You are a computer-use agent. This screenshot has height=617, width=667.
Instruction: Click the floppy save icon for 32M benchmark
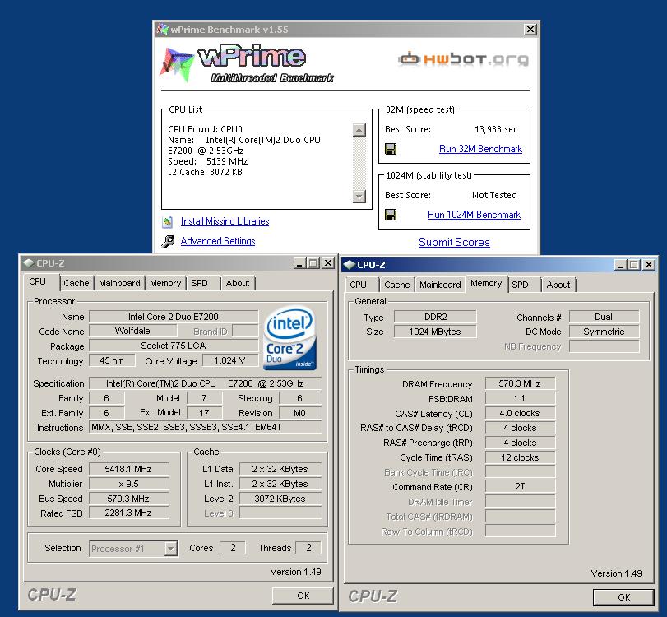pos(391,149)
